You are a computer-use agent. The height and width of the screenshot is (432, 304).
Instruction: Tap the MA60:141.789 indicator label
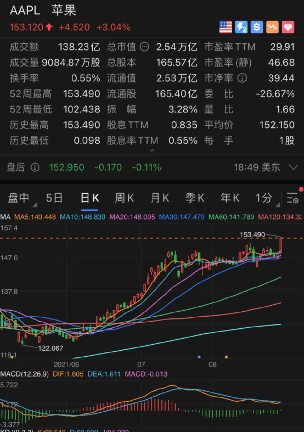[232, 217]
